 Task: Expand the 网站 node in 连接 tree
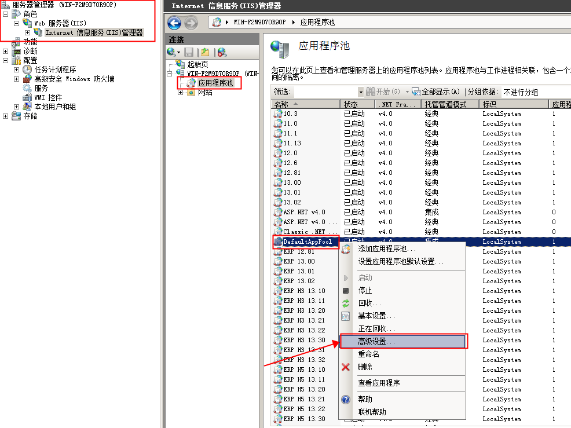click(180, 92)
